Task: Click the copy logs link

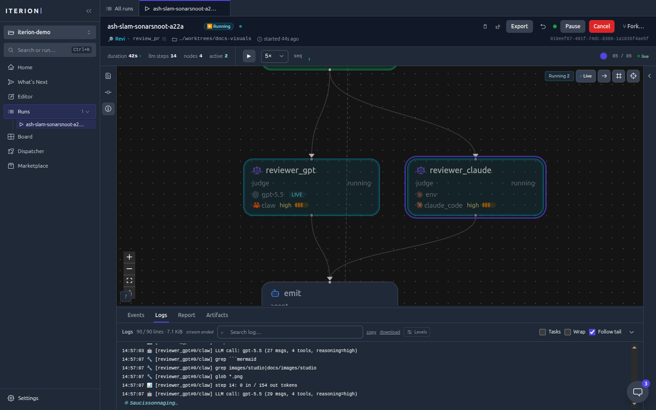Action: pyautogui.click(x=371, y=332)
